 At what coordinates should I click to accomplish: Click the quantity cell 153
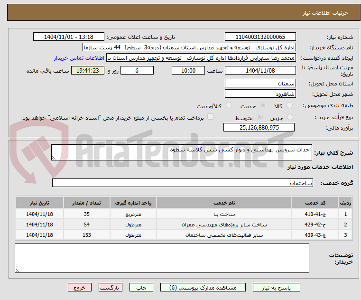coord(86,235)
